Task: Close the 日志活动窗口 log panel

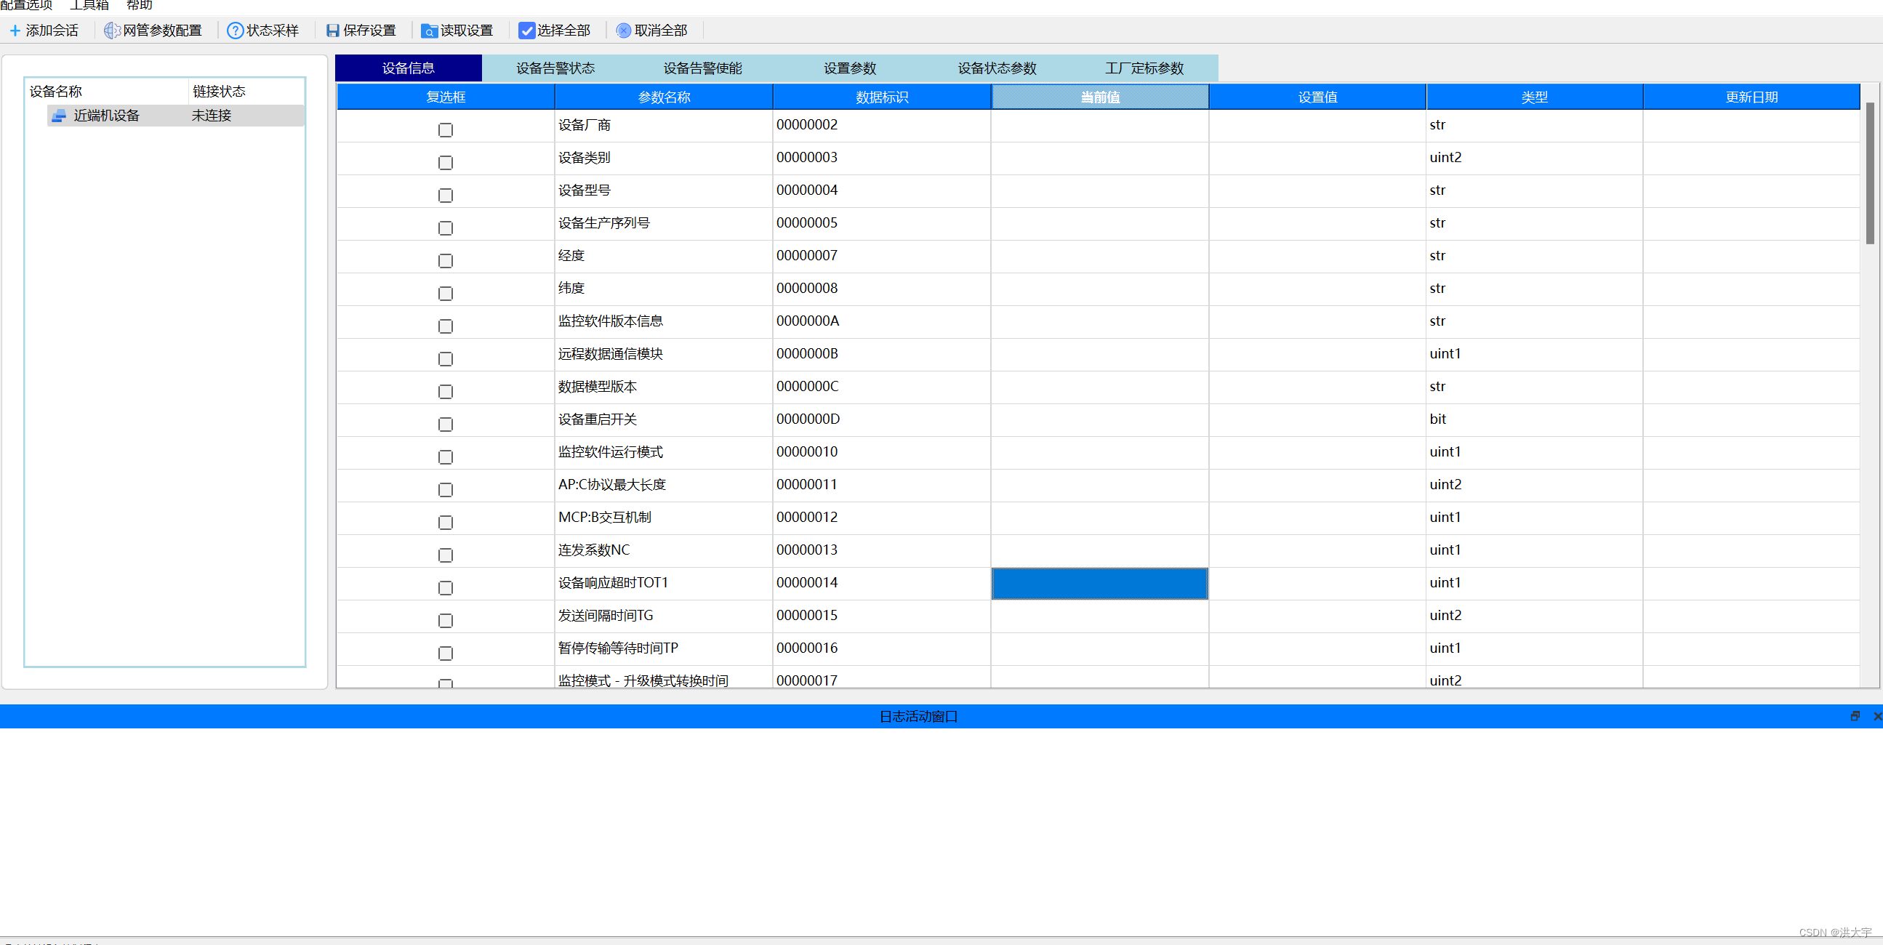Action: pos(1877,716)
